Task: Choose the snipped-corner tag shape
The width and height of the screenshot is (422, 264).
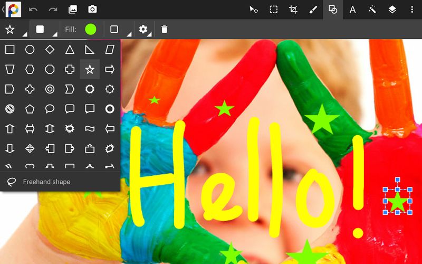Action: click(x=10, y=89)
